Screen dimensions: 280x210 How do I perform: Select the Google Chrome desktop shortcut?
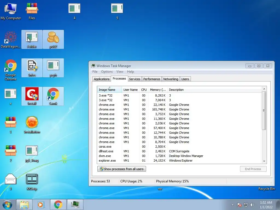coord(11,70)
